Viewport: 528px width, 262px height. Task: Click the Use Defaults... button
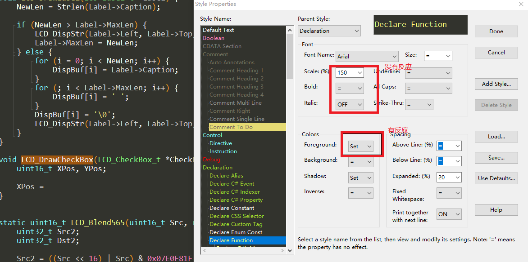(496, 178)
